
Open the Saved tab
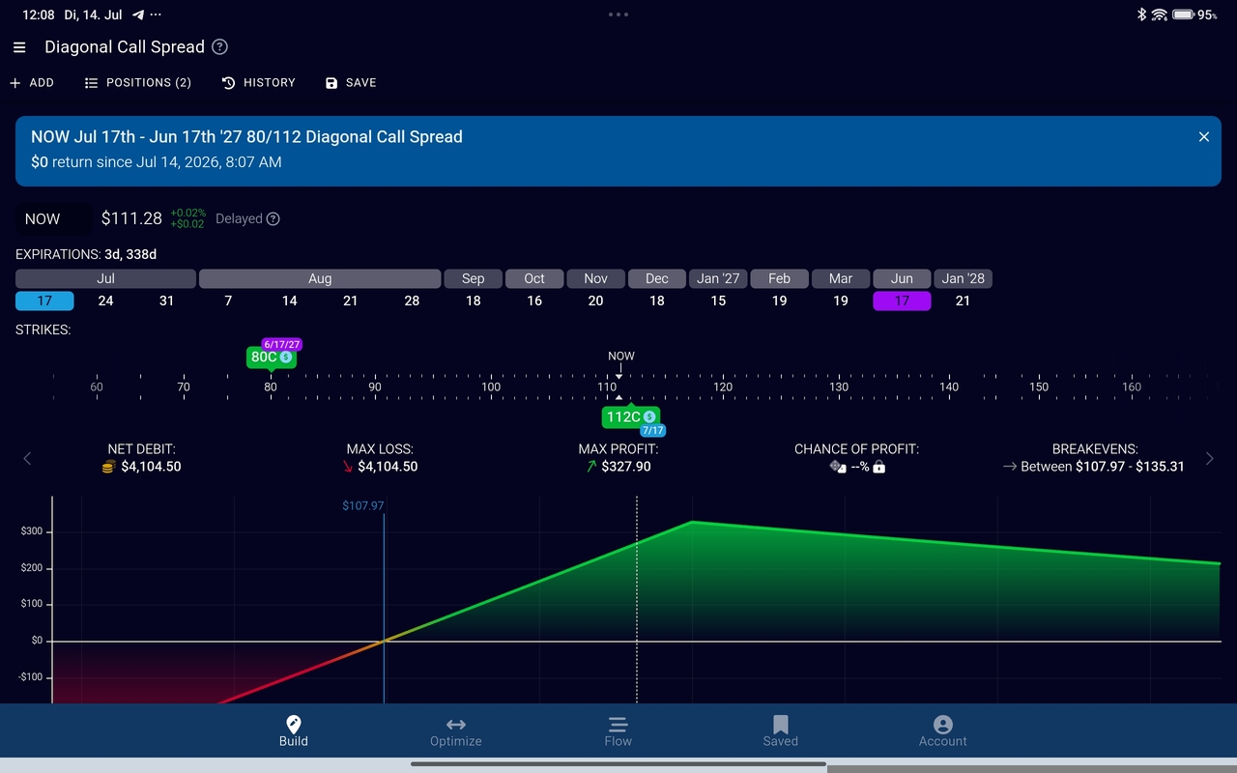click(781, 731)
